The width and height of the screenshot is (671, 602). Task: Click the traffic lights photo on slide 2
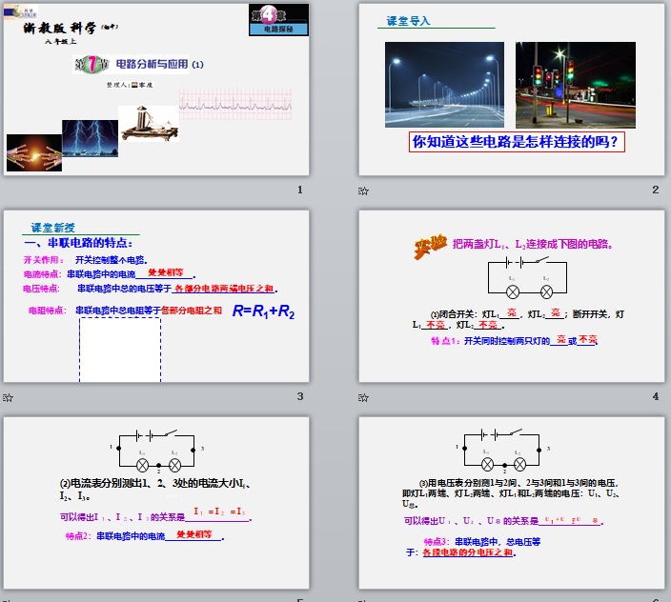576,84
